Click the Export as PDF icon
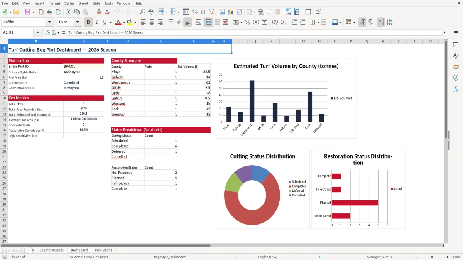This screenshot has height=260, width=463. pyautogui.click(x=42, y=12)
